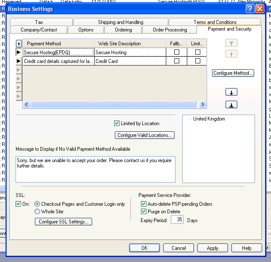271x262 pixels.
Task: Click the payment list scrollbar right arrow
Action: pos(202,105)
